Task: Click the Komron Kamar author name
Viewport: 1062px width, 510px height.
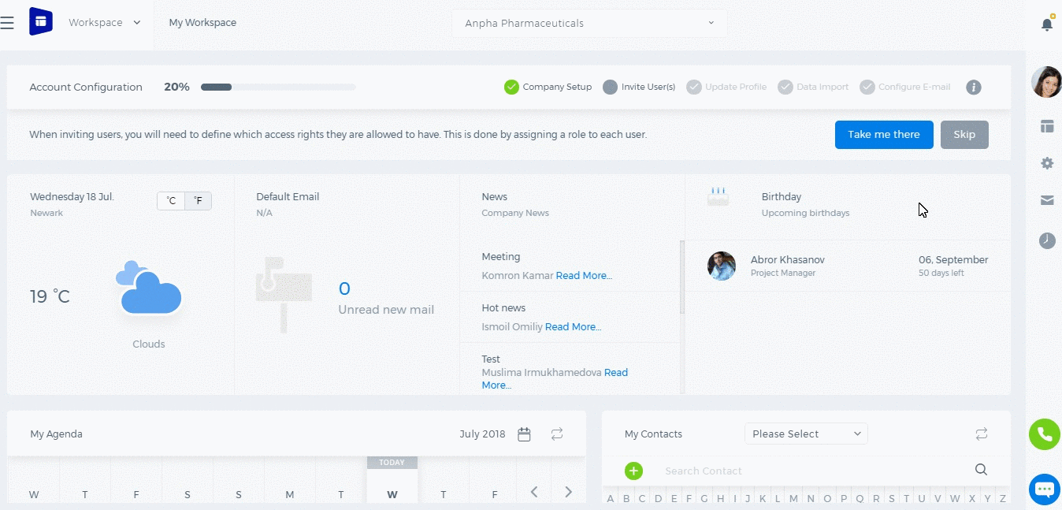Action: click(x=518, y=276)
